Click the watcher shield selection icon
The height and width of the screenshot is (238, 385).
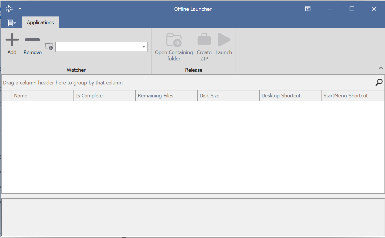[x=49, y=47]
